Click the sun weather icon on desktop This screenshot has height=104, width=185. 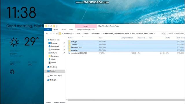tap(14, 42)
